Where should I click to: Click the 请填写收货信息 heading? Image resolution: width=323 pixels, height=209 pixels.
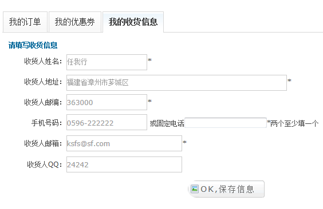point(33,45)
